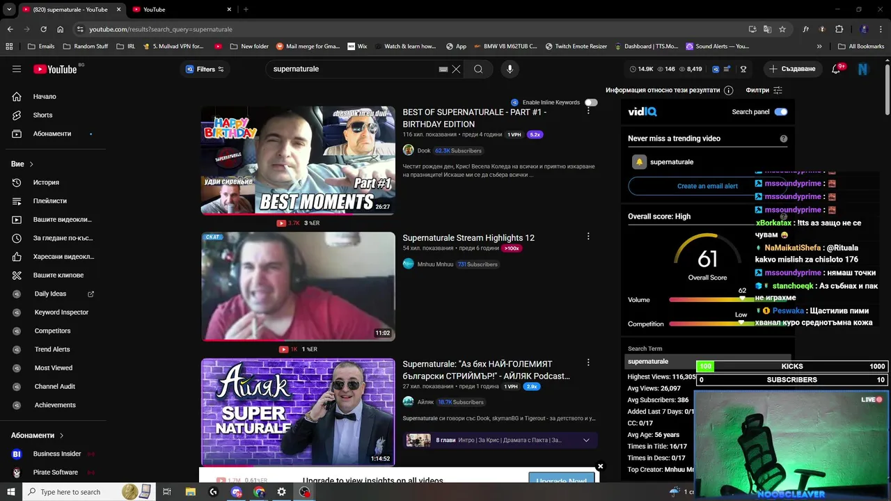Open File Explorer from the taskbar
Viewport: 891px width, 501px height.
click(190, 492)
